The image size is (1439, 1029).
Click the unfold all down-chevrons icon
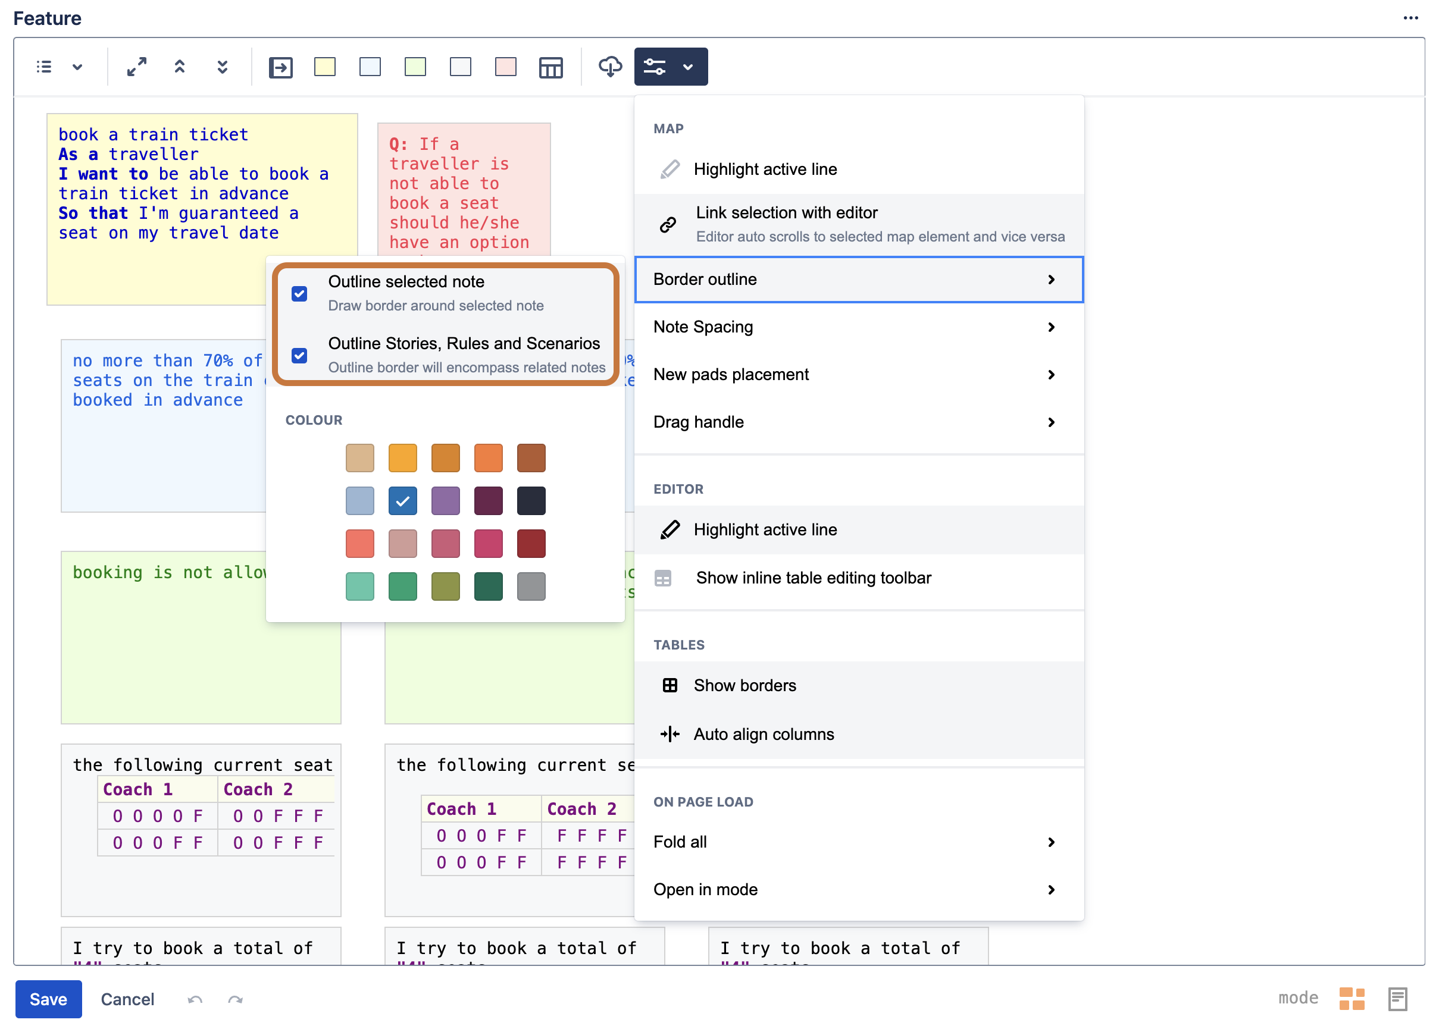tap(222, 67)
